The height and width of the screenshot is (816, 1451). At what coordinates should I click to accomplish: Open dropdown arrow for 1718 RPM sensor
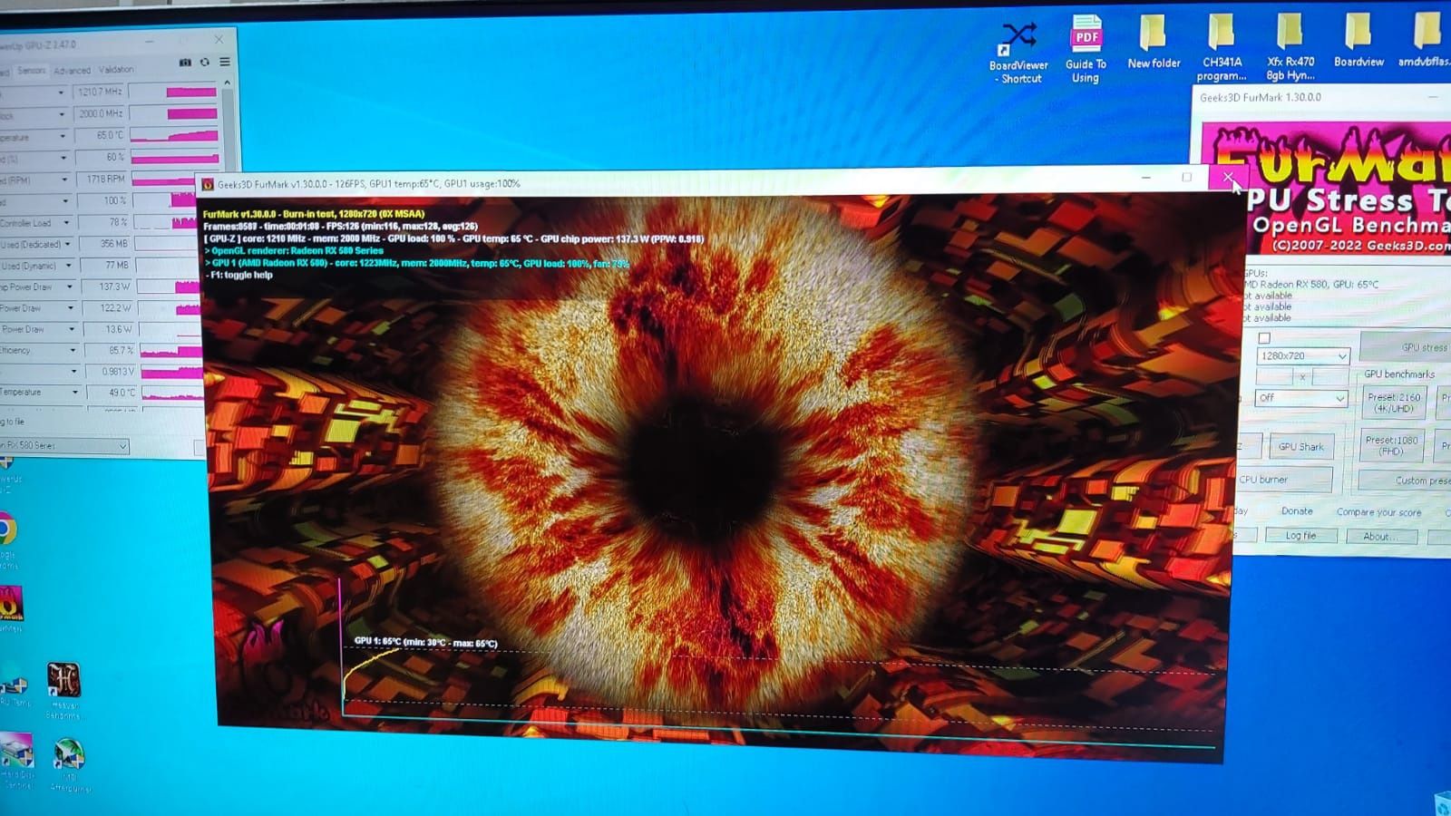(x=64, y=180)
